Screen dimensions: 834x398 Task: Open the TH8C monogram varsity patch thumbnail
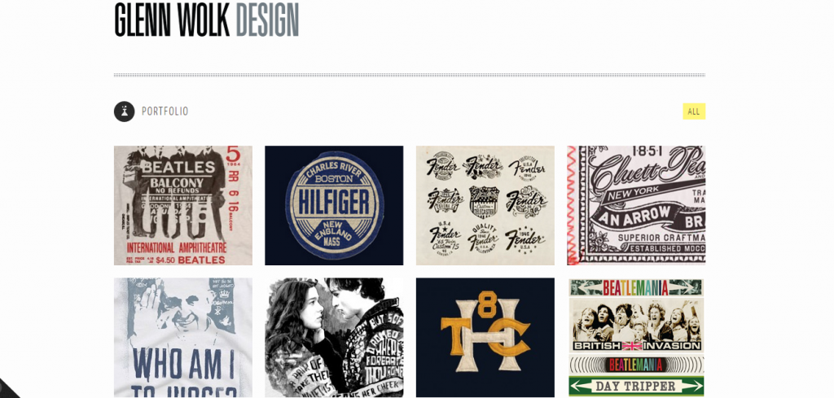pyautogui.click(x=485, y=338)
